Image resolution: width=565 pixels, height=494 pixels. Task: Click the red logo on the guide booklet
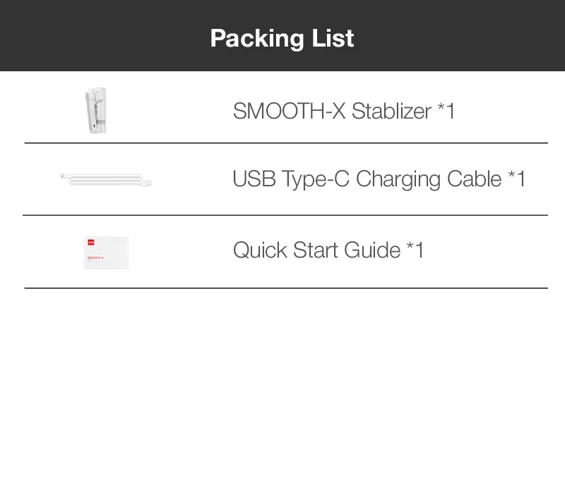90,243
